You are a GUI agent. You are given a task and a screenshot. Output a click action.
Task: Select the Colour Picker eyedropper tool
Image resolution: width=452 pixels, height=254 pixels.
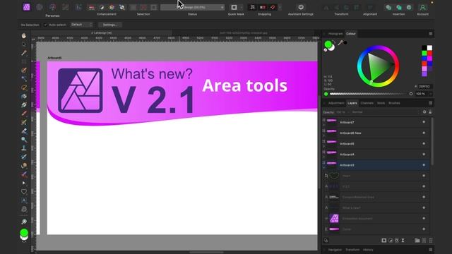click(24, 53)
